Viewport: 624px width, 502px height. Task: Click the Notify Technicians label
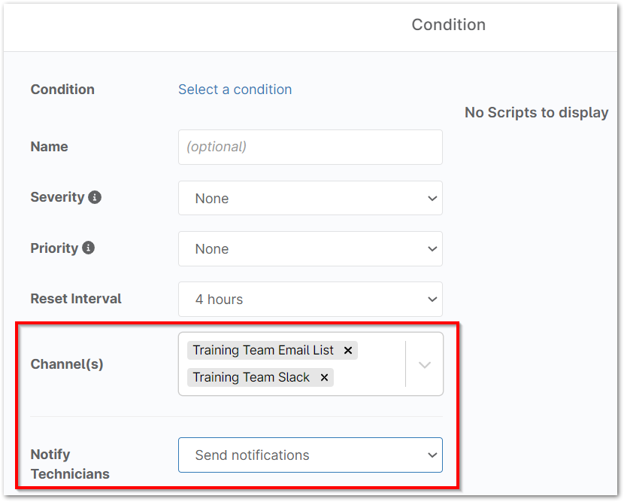[x=69, y=464]
